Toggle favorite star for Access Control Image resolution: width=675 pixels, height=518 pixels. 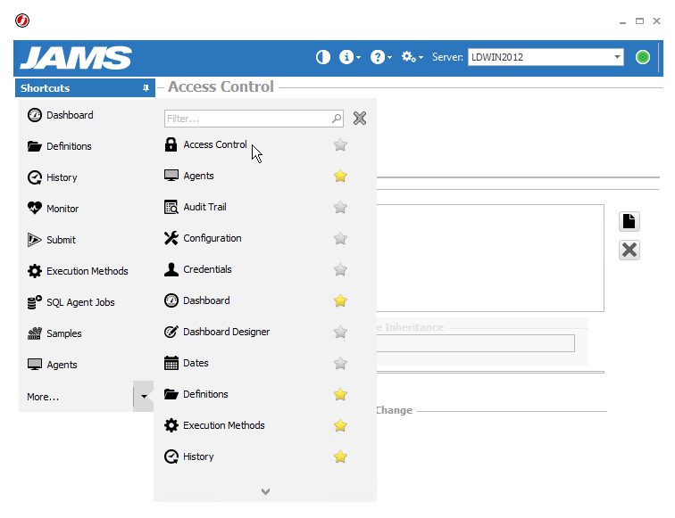pyautogui.click(x=340, y=144)
